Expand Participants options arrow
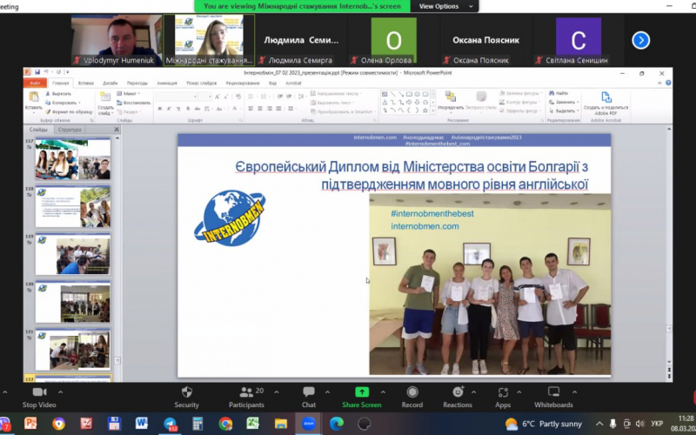 (x=277, y=392)
